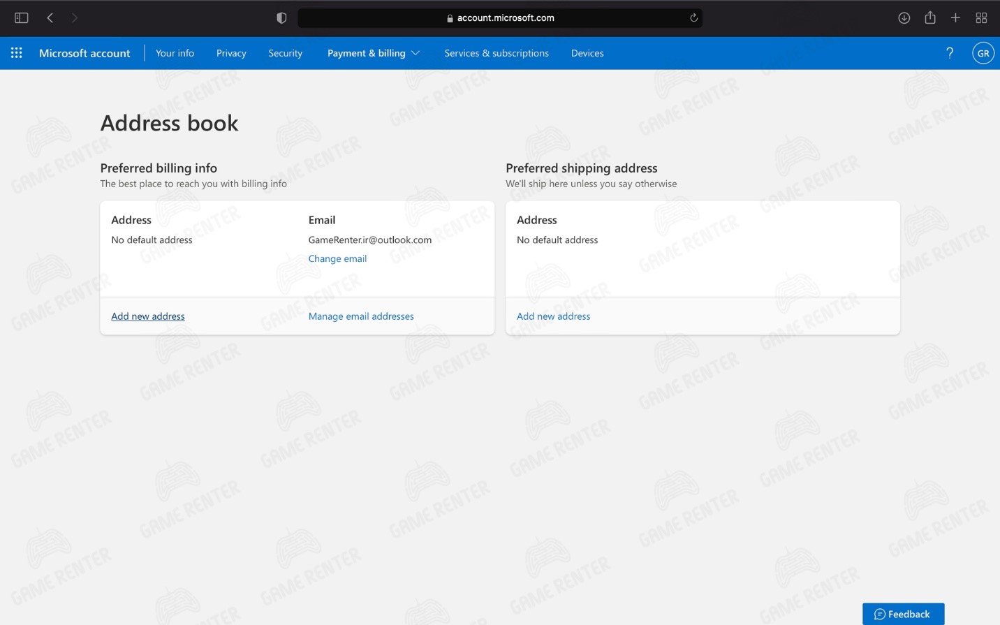The height and width of the screenshot is (625, 1000).
Task: Navigate to the Devices tab
Action: [x=587, y=53]
